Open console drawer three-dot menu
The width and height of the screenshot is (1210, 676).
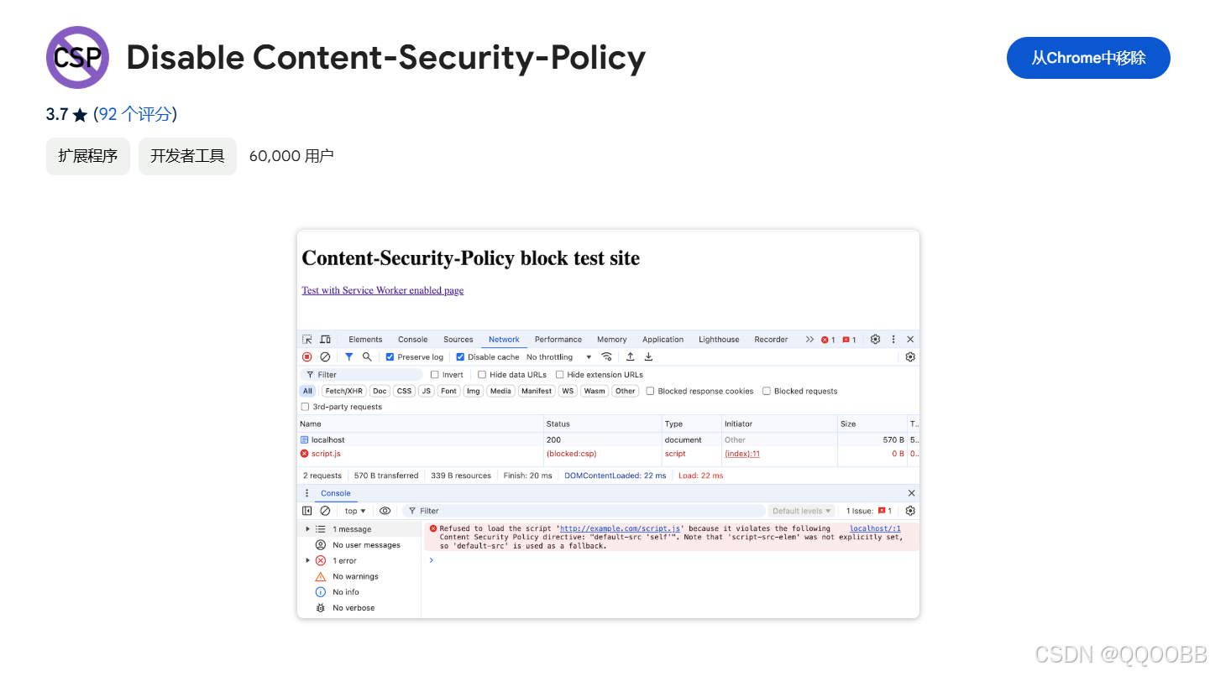pyautogui.click(x=306, y=493)
